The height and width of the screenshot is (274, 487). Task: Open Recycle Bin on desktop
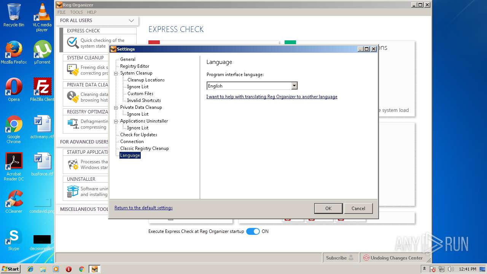(14, 15)
